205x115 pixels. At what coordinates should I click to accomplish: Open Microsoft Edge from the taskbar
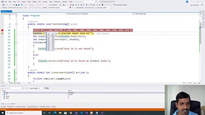[55, 113]
